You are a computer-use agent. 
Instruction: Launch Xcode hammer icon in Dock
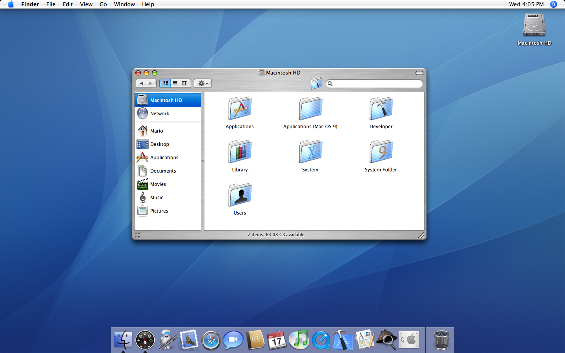(343, 340)
